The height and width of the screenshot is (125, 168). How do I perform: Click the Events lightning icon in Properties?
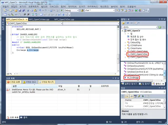139,96
